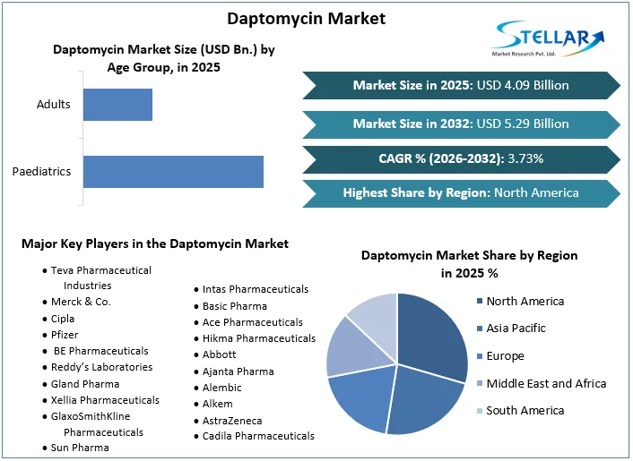
Task: Select the Adults bar in the chart
Action: click(117, 105)
